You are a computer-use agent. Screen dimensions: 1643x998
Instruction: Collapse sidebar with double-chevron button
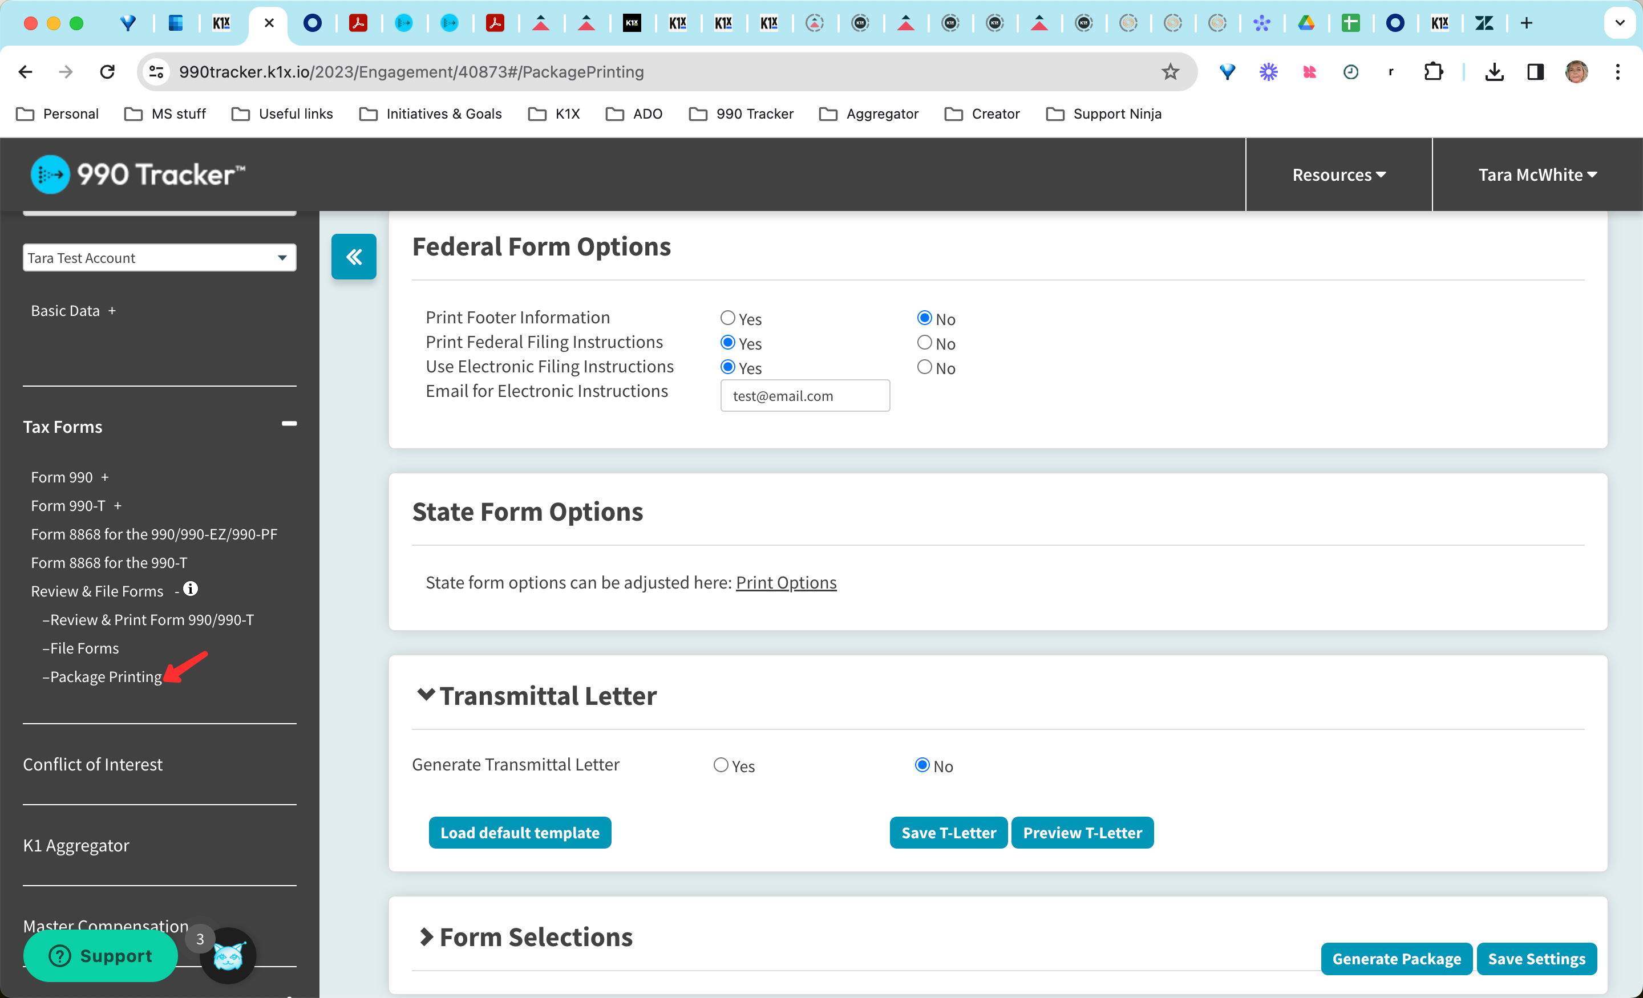(353, 256)
